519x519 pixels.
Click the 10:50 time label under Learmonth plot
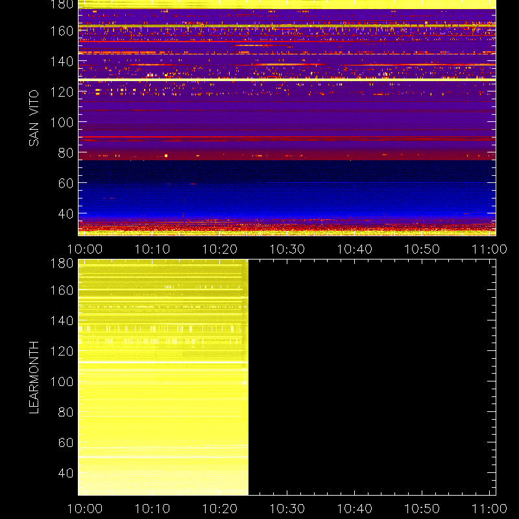422,509
